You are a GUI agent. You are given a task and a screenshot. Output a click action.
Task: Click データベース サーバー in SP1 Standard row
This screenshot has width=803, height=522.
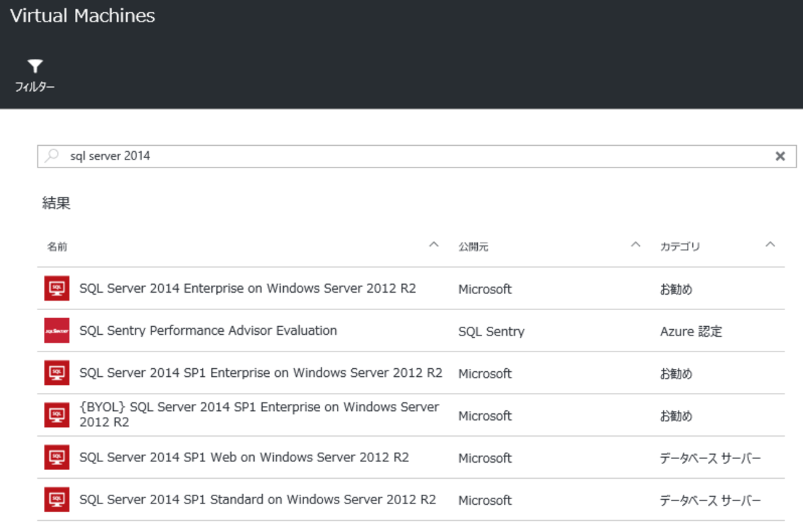[x=710, y=500]
